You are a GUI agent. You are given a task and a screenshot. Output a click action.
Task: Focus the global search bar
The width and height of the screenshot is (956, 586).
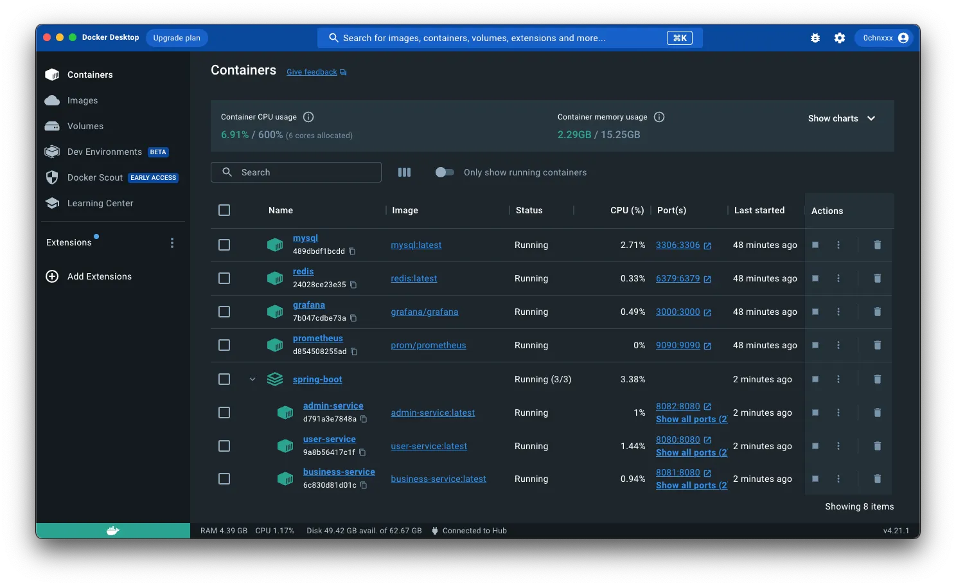pos(510,38)
